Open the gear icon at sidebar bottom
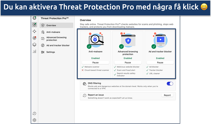 [x=34, y=120]
